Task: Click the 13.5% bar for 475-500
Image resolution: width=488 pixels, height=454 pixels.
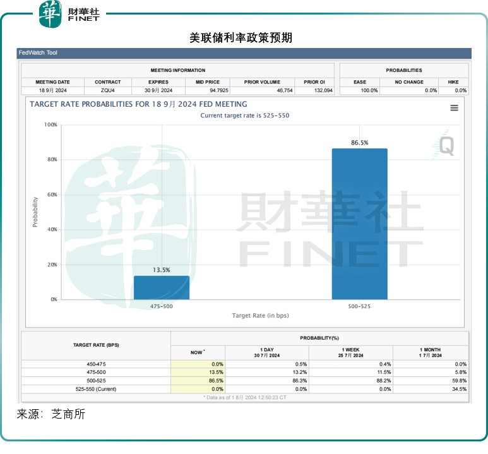Action: pos(162,287)
